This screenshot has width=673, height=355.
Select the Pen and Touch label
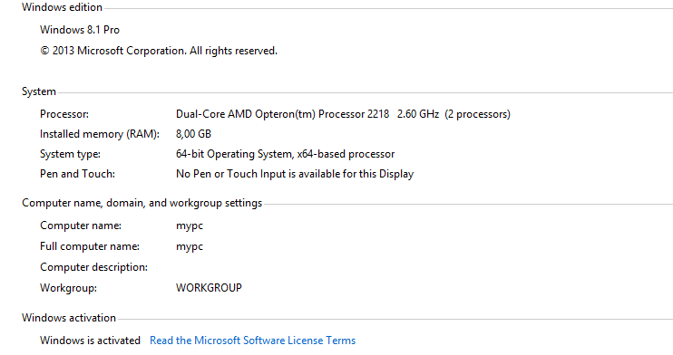tap(78, 174)
